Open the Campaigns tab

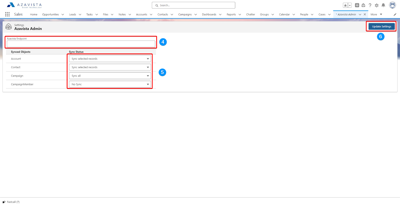click(185, 14)
